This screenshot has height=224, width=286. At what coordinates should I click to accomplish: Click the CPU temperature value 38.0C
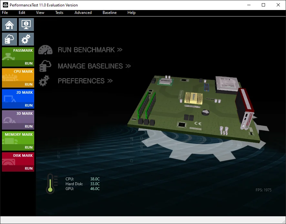click(x=95, y=179)
